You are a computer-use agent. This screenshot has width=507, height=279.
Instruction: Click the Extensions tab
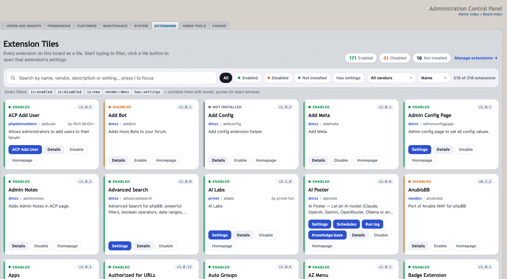click(165, 26)
